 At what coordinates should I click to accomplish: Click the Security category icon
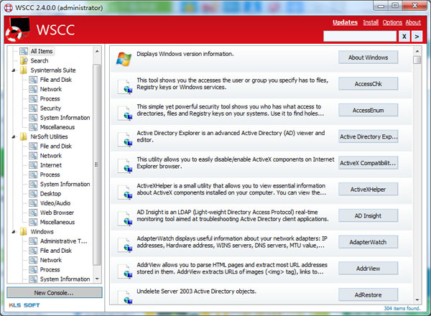tap(33, 108)
